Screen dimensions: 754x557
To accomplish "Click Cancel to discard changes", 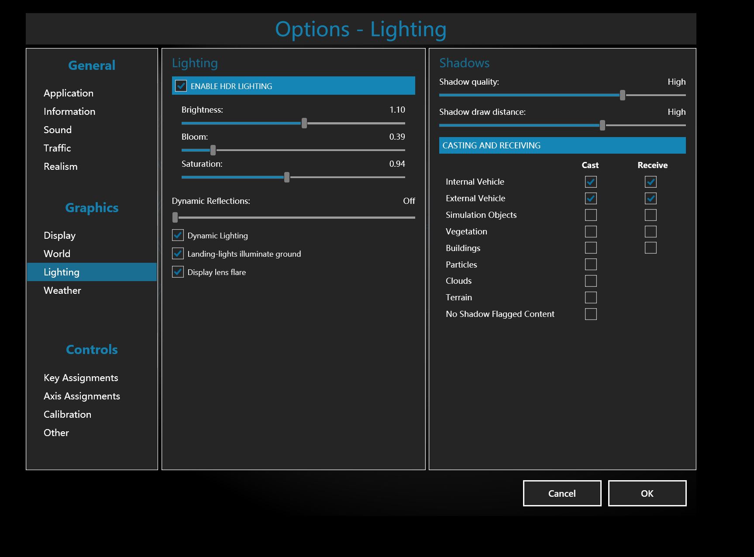I will tap(562, 493).
